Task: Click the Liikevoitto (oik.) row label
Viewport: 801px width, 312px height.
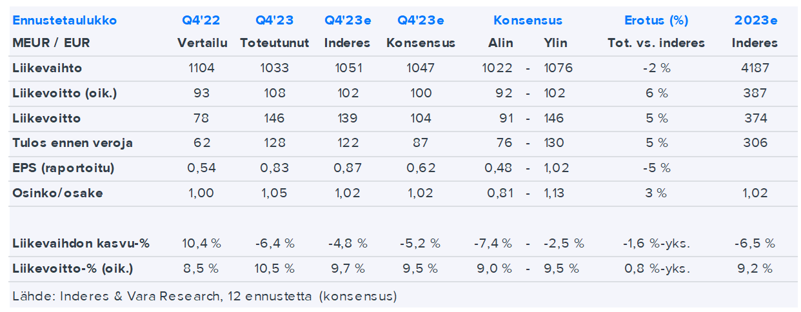Action: point(64,93)
